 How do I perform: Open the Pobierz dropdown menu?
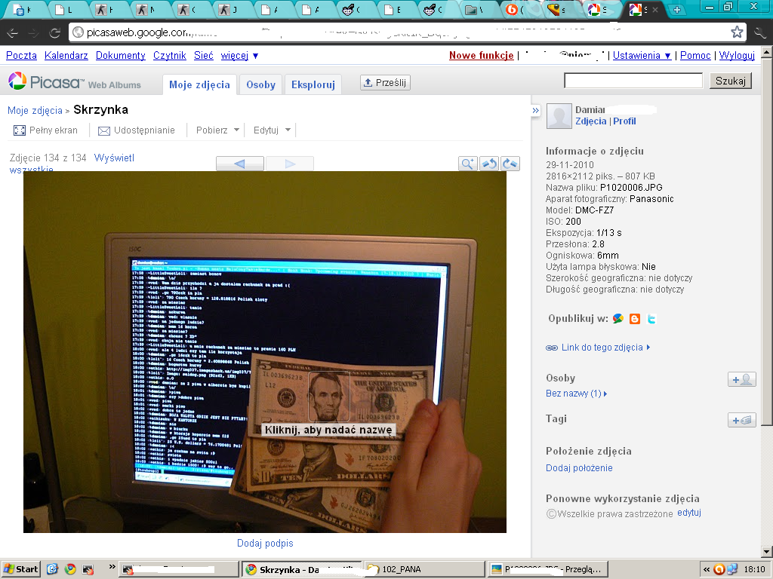pos(217,130)
